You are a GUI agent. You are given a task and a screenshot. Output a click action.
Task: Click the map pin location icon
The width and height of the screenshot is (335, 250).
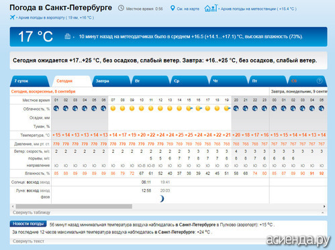tap(173, 8)
